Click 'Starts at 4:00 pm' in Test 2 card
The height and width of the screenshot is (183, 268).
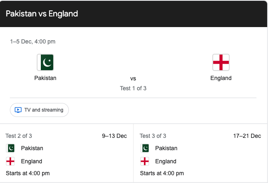click(x=28, y=173)
